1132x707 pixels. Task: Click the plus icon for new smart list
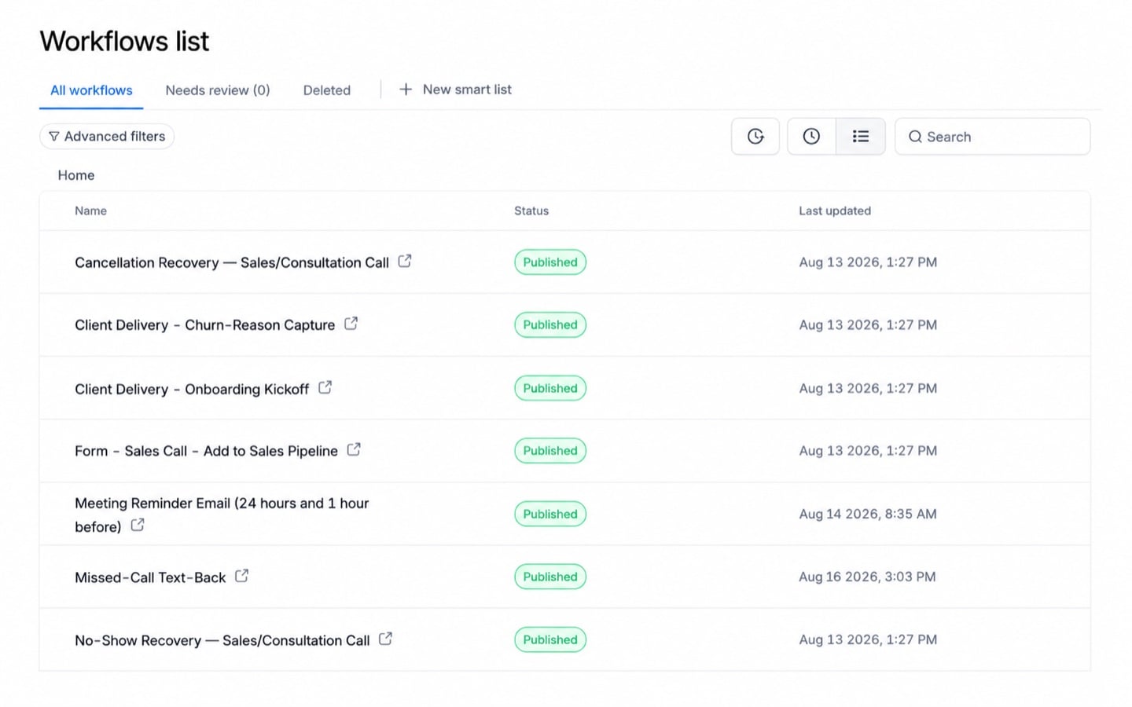point(406,90)
